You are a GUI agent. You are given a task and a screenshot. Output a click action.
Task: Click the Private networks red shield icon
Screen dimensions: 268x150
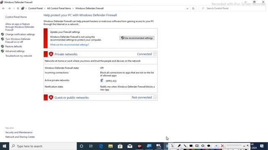[51, 54]
